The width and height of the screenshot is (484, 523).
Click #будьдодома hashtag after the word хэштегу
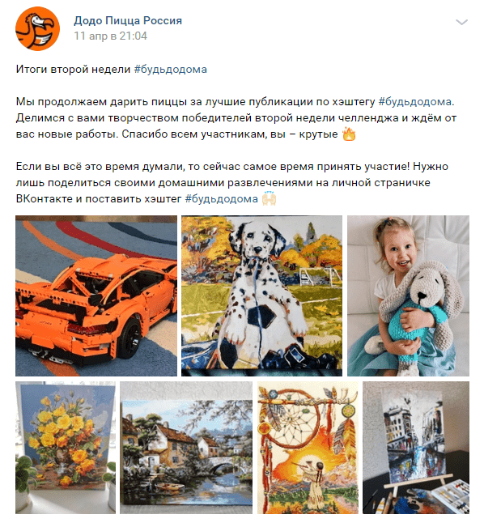point(415,102)
